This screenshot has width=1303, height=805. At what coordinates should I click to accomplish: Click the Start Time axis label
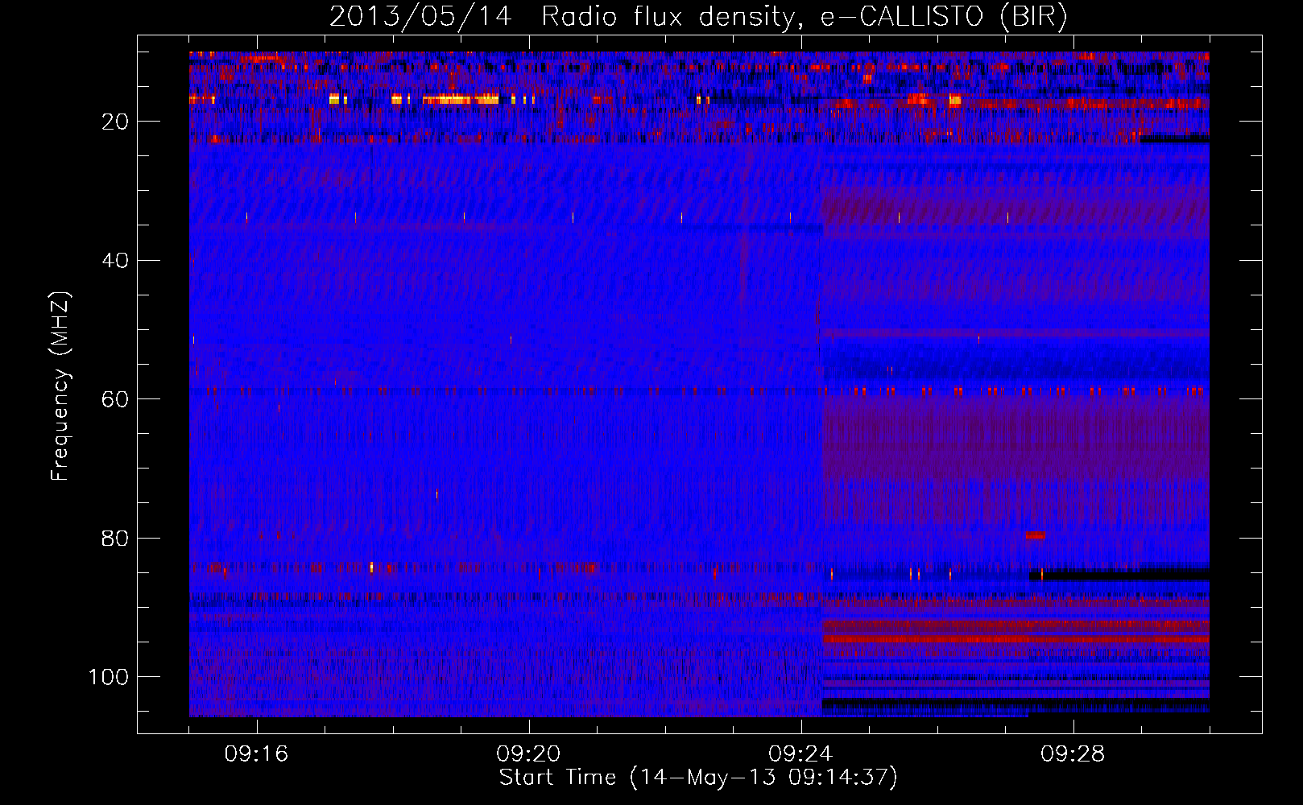[x=698, y=778]
